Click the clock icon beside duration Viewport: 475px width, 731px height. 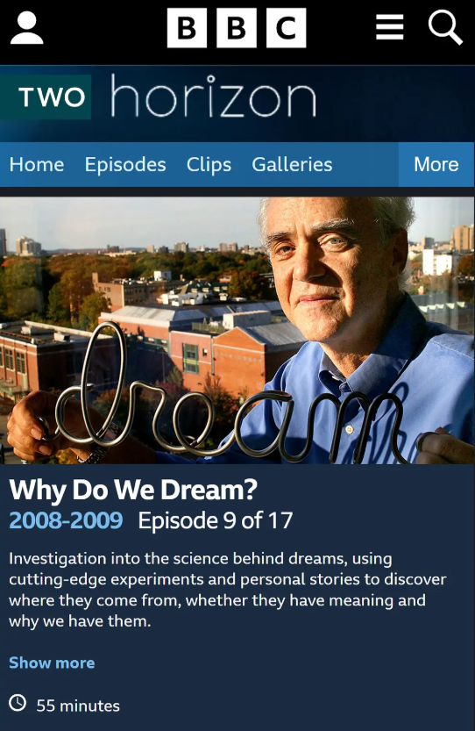[x=18, y=703]
